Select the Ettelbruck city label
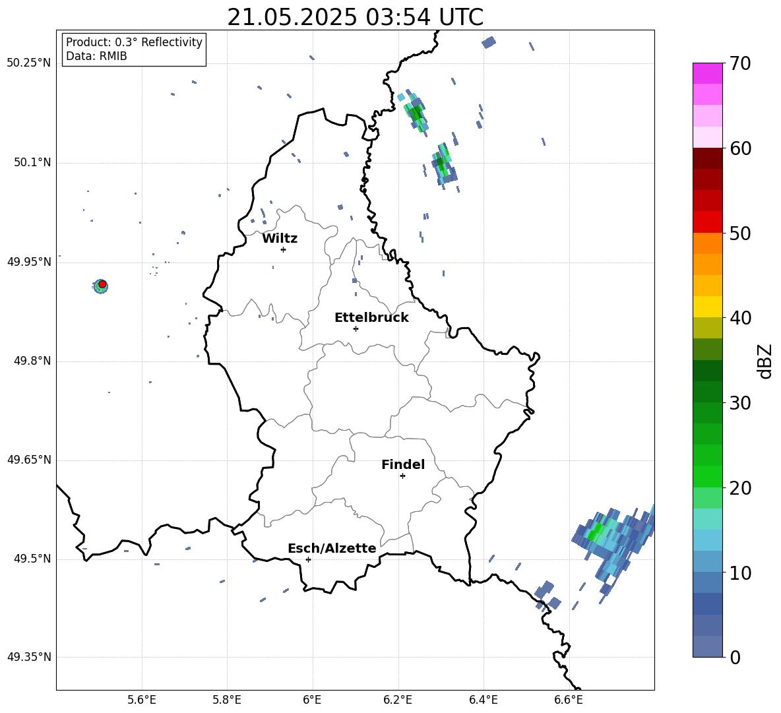 pyautogui.click(x=371, y=318)
